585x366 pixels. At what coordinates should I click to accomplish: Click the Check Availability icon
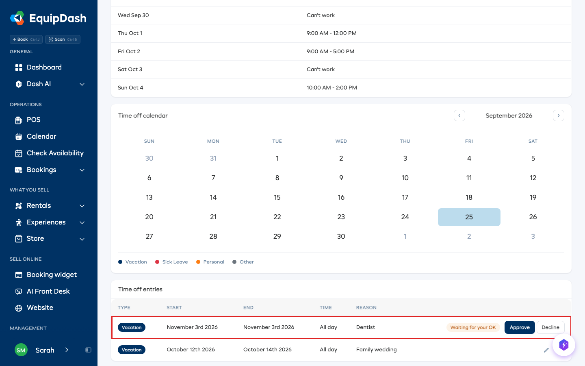(x=19, y=153)
